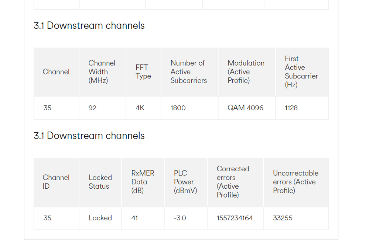
Task: Select the 1800 active subcarriers value
Action: point(178,108)
